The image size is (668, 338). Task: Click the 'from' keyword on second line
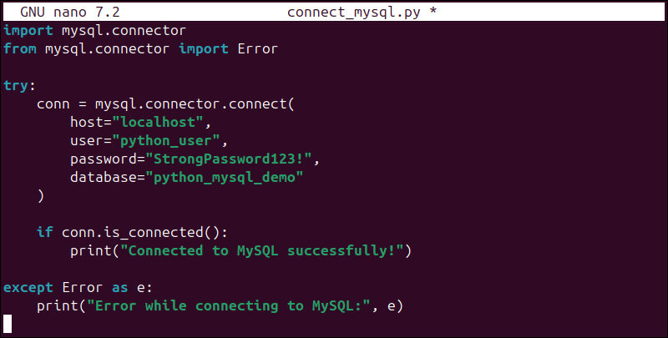pos(19,49)
